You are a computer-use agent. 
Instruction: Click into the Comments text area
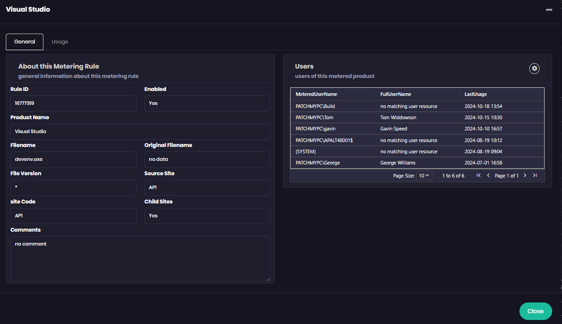point(140,259)
